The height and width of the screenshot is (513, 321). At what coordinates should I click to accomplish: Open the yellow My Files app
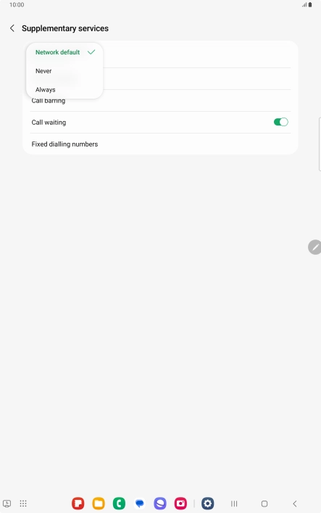99,503
